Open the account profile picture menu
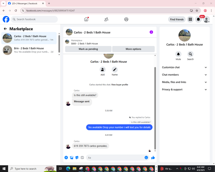Image resolution: width=215 pixels, height=172 pixels. (206, 19)
